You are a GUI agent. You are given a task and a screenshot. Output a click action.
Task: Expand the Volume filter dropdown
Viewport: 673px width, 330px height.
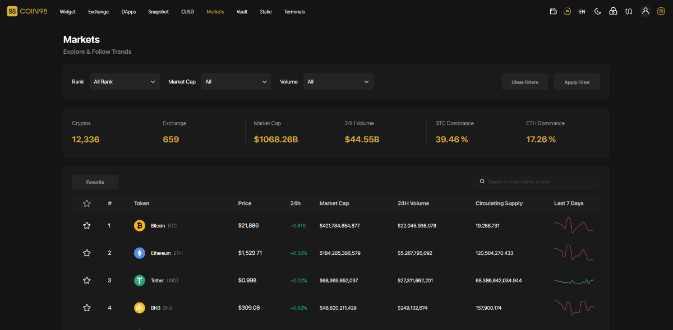(338, 82)
